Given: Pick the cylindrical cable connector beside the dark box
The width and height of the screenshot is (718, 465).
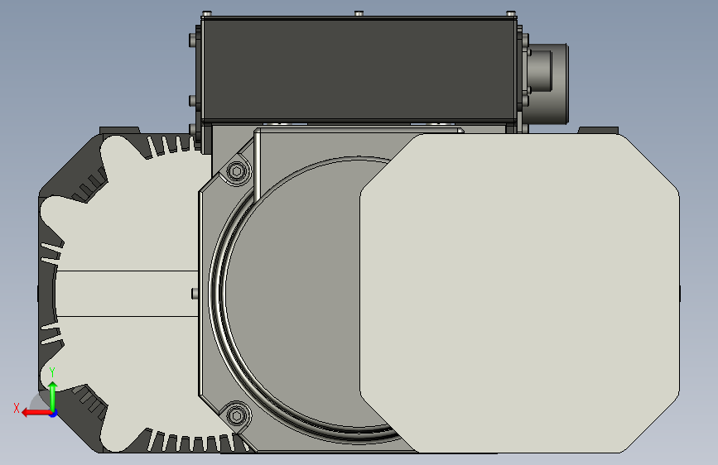Looking at the screenshot, I should [x=548, y=84].
